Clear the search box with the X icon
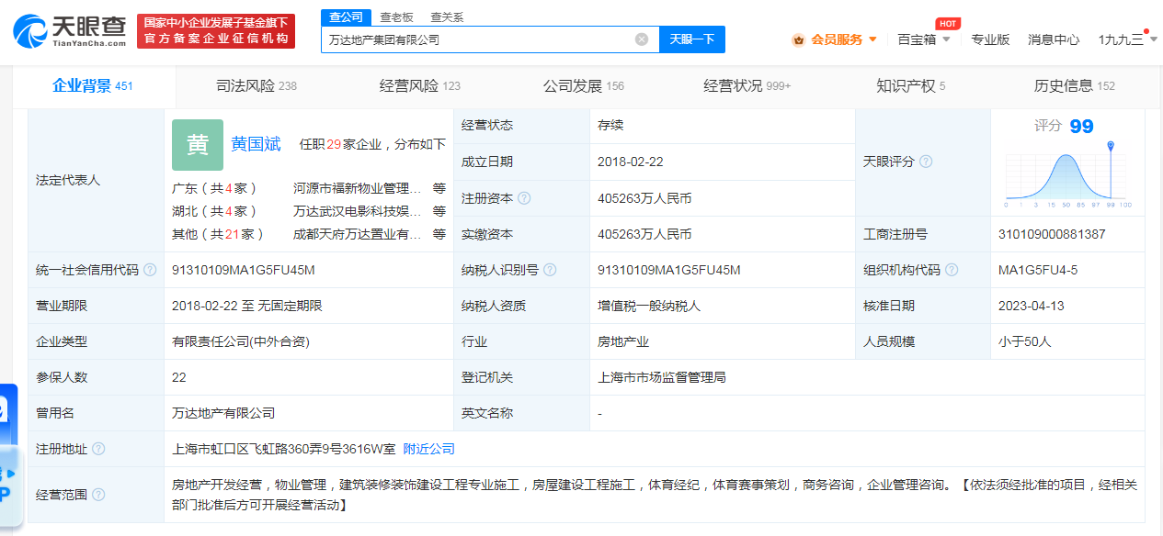Viewport: 1163px width, 536px height. (642, 39)
